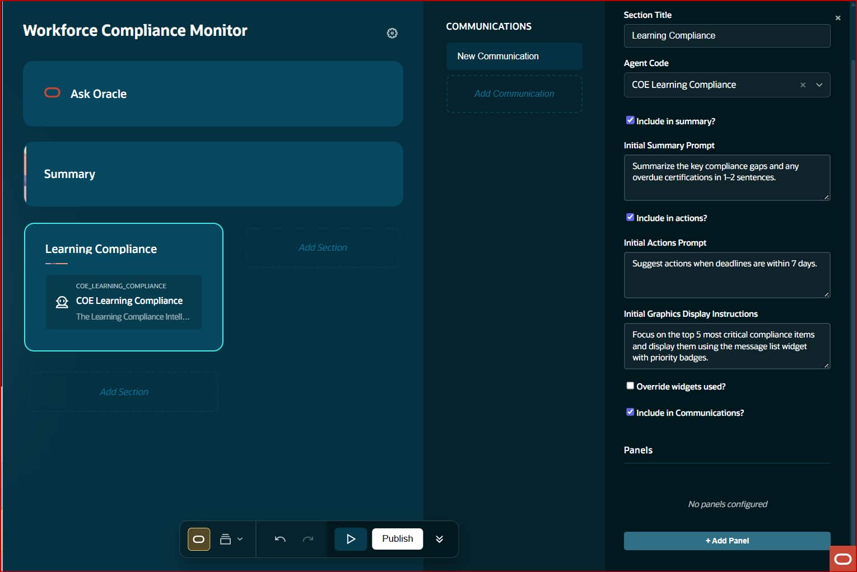Screen dimensions: 857x572
Task: Click "The Learning Compliance Intell…" description
Action: 133,317
